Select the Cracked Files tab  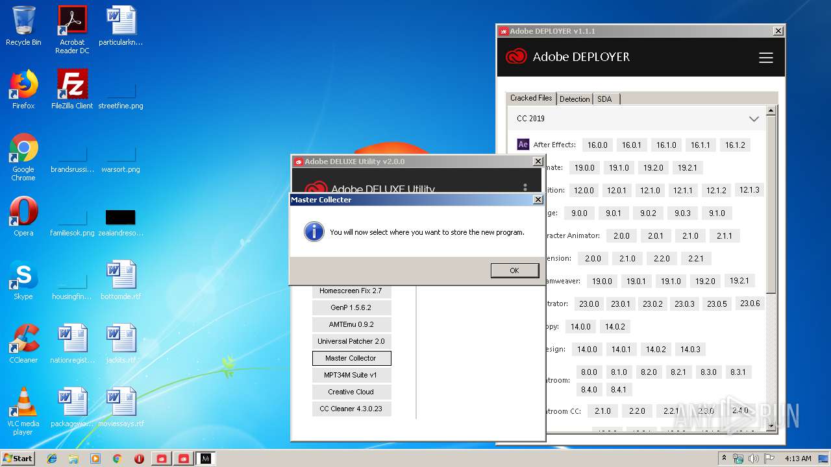point(531,98)
